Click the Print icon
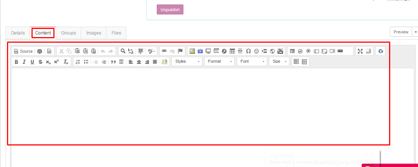The height and width of the screenshot is (167, 418). (40, 51)
